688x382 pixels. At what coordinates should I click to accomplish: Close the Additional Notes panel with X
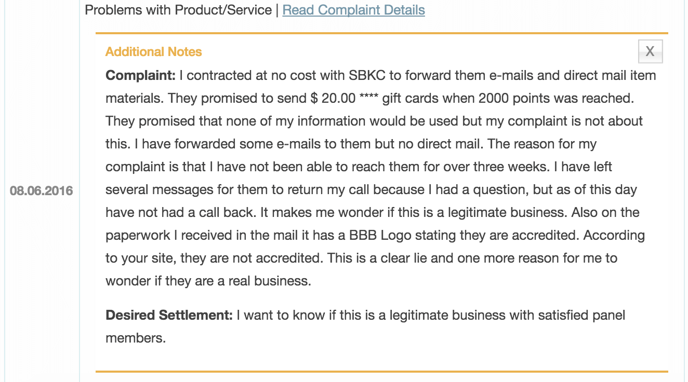[x=650, y=51]
